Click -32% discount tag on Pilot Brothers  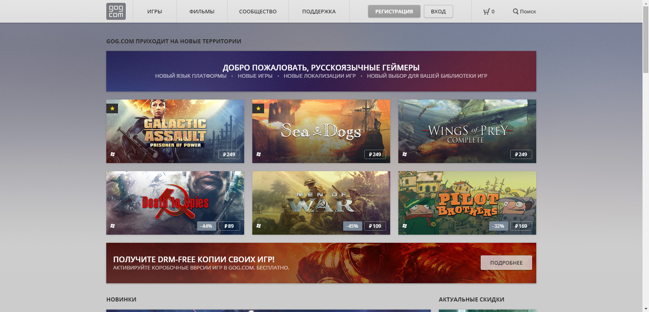point(499,226)
